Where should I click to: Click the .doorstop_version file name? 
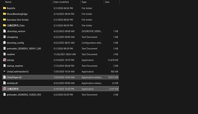pyautogui.click(x=16, y=31)
